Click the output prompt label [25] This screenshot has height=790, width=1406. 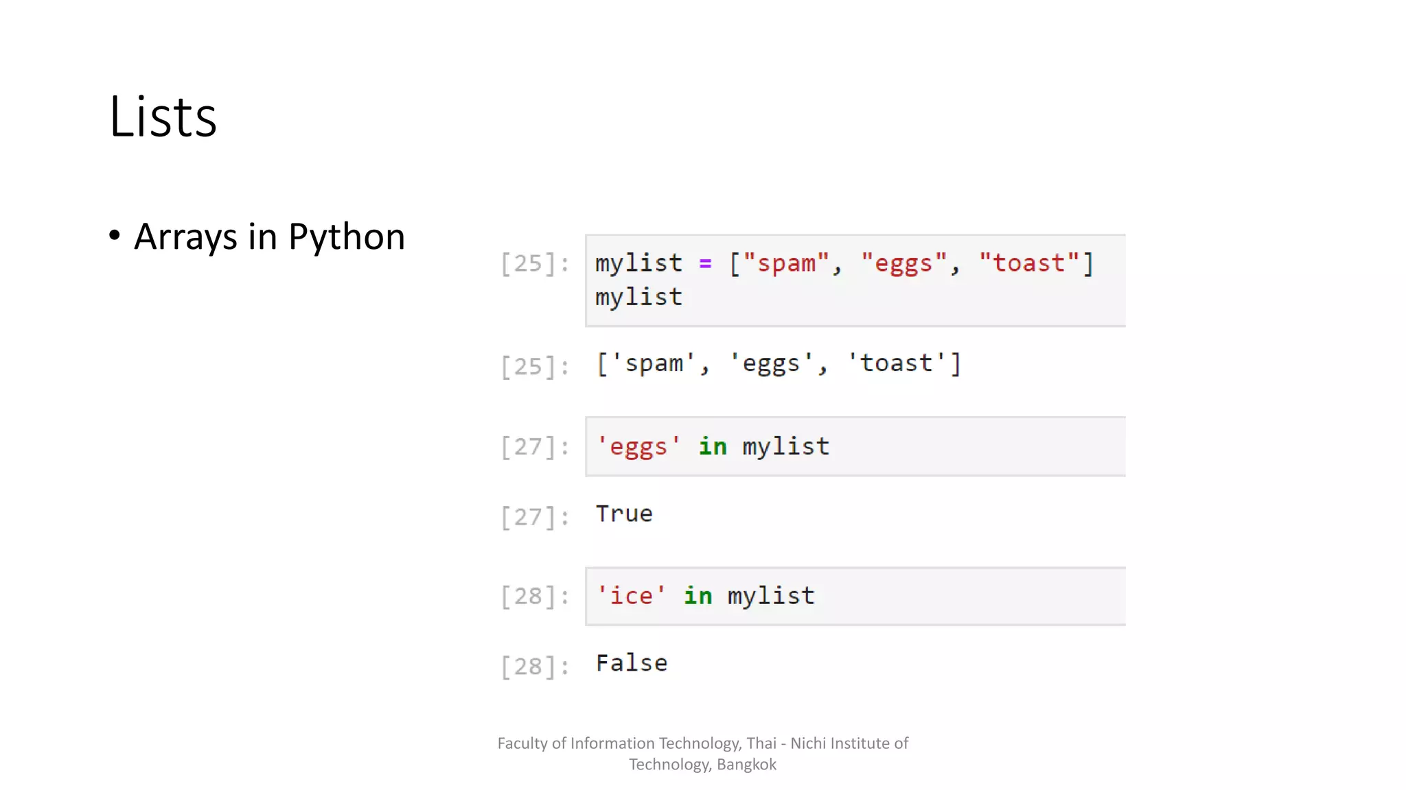click(x=534, y=366)
